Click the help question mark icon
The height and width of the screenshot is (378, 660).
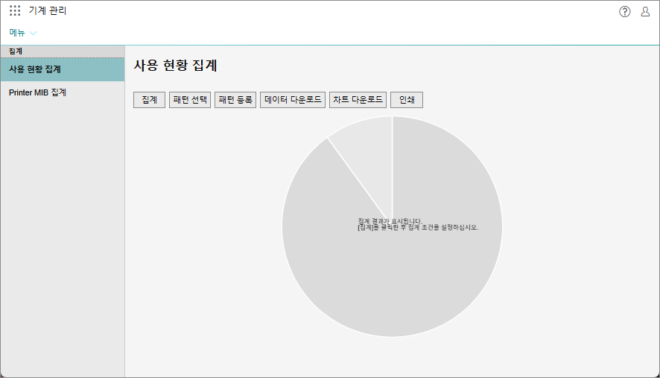tap(624, 11)
